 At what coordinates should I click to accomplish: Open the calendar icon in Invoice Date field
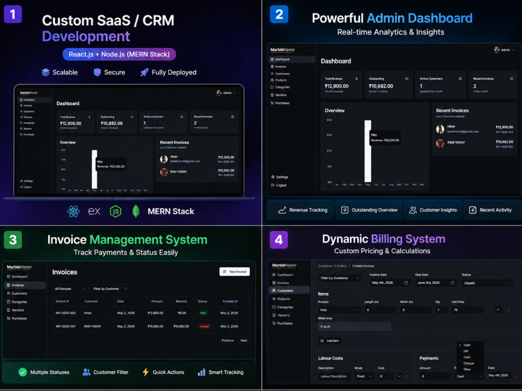[x=406, y=283]
